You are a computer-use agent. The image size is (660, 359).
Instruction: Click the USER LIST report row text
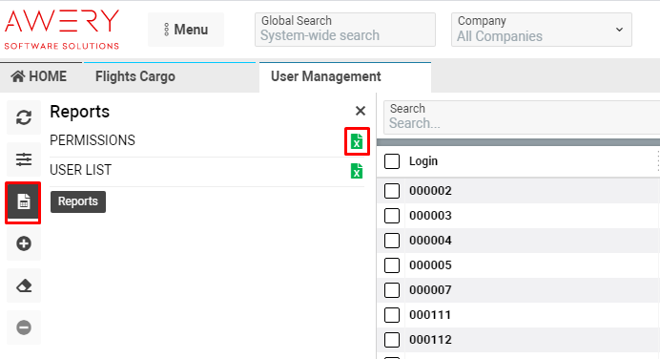pyautogui.click(x=80, y=170)
